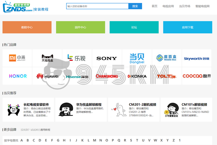217x145 pixels.
Task: Open 电视应用 in the top navigation
Action: tap(168, 6)
